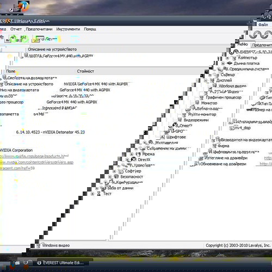Click the Обновяване на драйвери icon

coord(196,164)
